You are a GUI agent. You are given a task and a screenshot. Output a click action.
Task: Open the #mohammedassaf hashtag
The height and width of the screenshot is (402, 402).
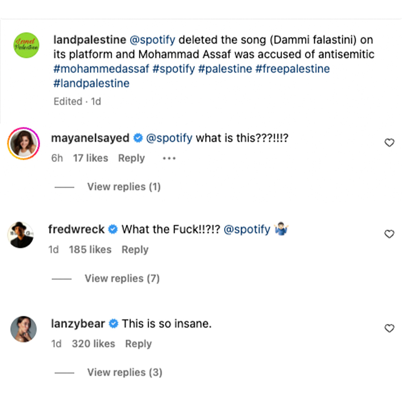coord(101,69)
